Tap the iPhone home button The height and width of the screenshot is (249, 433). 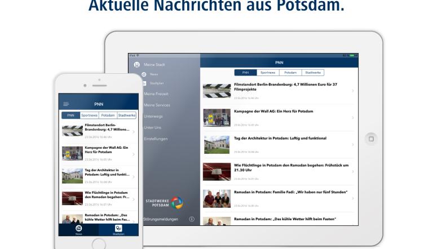(x=99, y=244)
